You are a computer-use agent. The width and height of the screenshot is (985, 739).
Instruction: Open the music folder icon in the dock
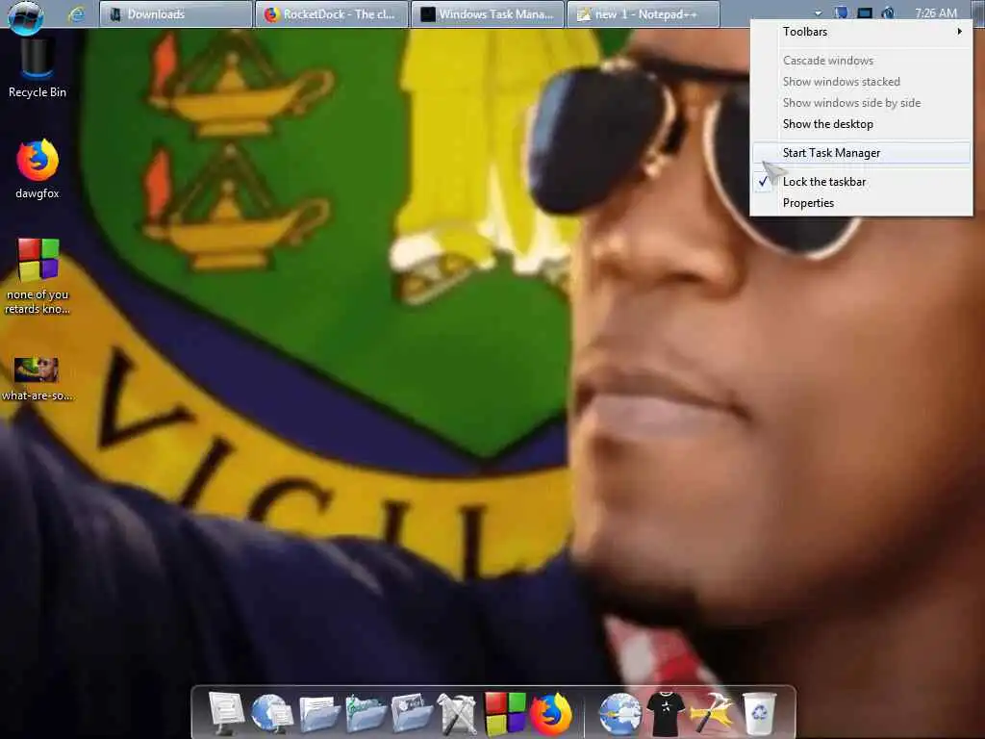coord(365,713)
